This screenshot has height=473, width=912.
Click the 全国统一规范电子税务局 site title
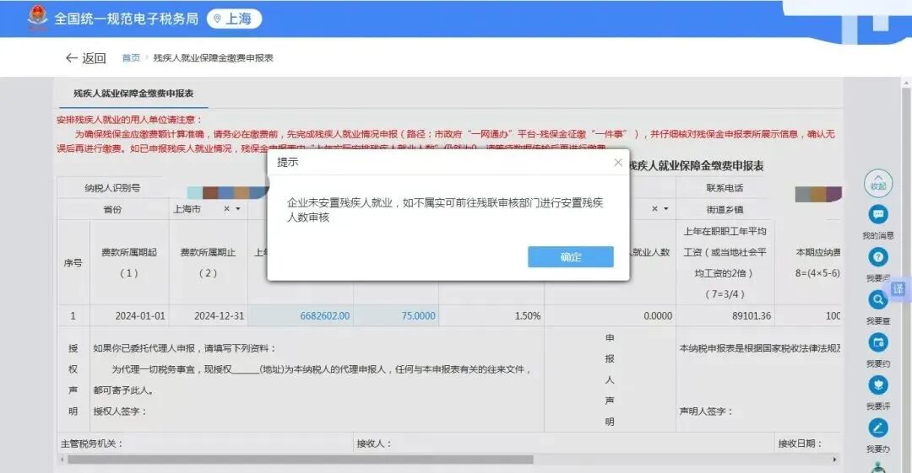126,19
